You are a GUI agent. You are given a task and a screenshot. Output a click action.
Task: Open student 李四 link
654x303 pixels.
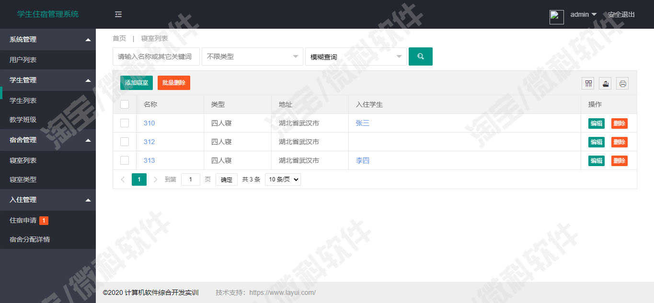[x=363, y=160]
